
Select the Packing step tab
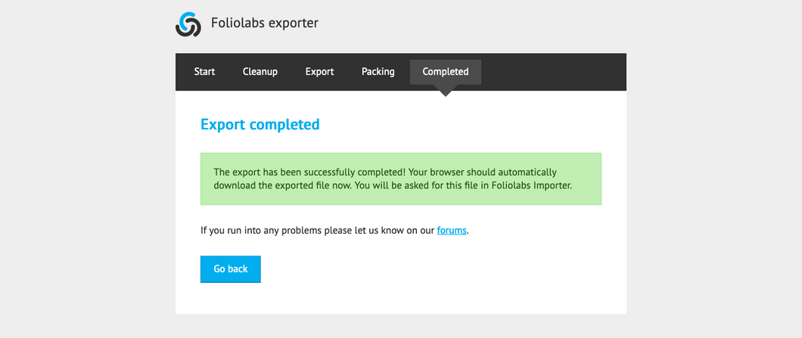378,72
